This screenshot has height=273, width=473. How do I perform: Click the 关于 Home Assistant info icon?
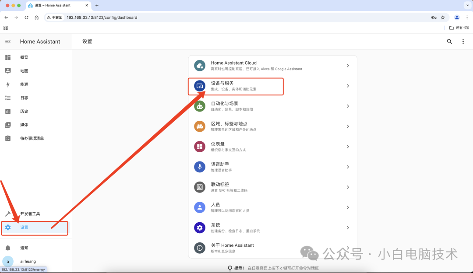(200, 248)
